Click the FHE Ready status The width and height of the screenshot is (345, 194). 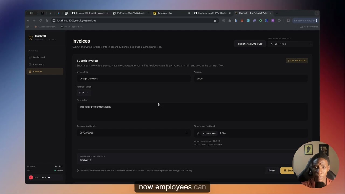[58, 171]
